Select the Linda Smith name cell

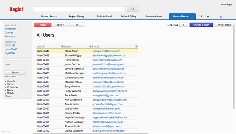pyautogui.click(x=71, y=109)
